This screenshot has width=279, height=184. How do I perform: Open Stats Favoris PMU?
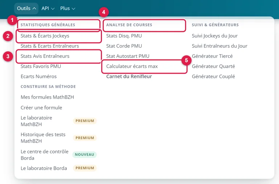pos(41,66)
